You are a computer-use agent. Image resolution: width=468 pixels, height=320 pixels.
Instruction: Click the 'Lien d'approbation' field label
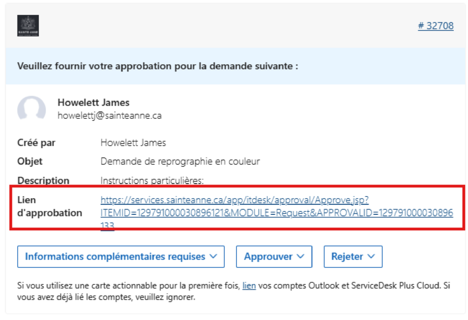pyautogui.click(x=49, y=206)
